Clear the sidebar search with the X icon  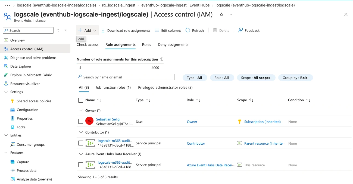(x=58, y=30)
